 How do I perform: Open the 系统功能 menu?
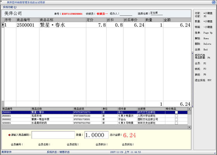click(x=10, y=7)
